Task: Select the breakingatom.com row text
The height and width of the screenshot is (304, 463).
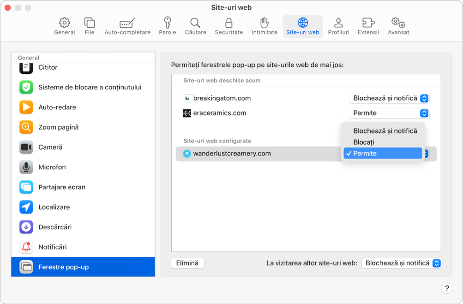Action: point(222,99)
